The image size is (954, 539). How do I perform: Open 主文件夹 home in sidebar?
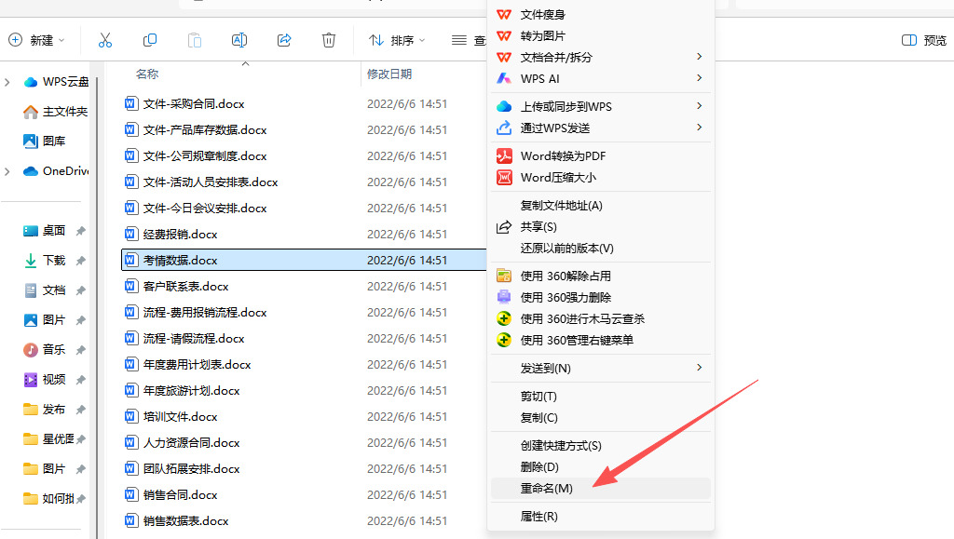(x=55, y=112)
